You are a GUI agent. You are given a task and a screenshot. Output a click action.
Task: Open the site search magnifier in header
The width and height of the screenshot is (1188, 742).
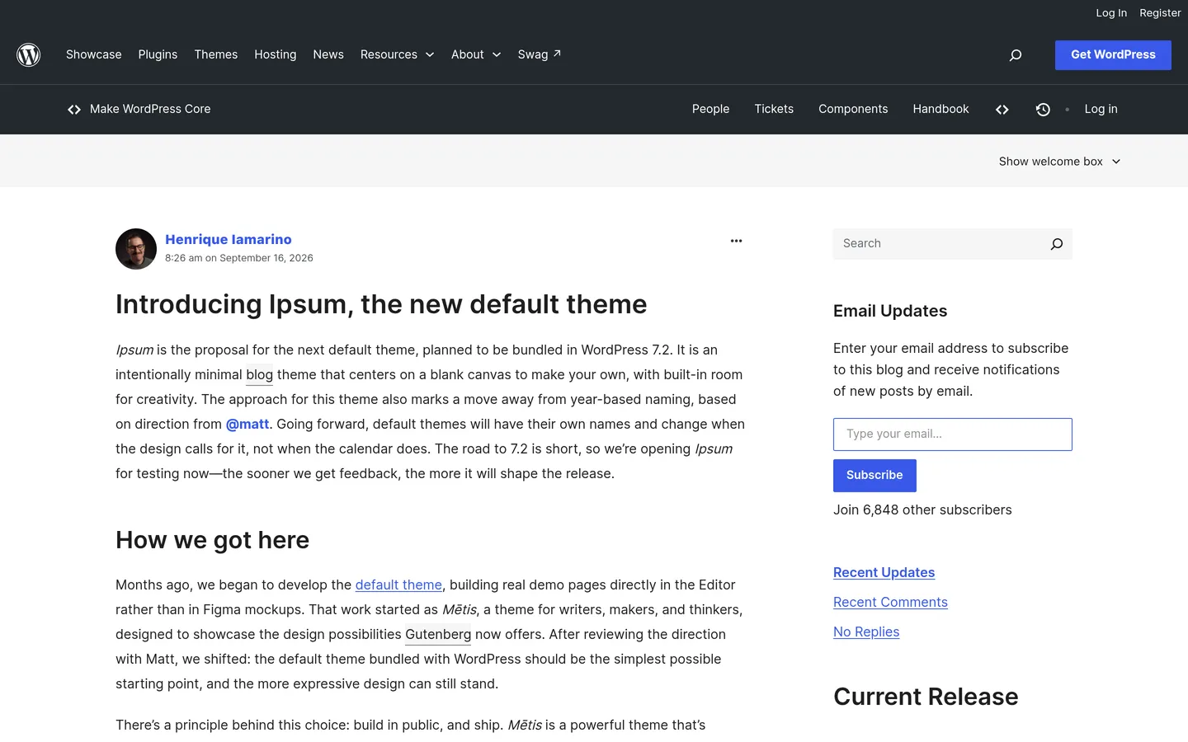tap(1016, 55)
